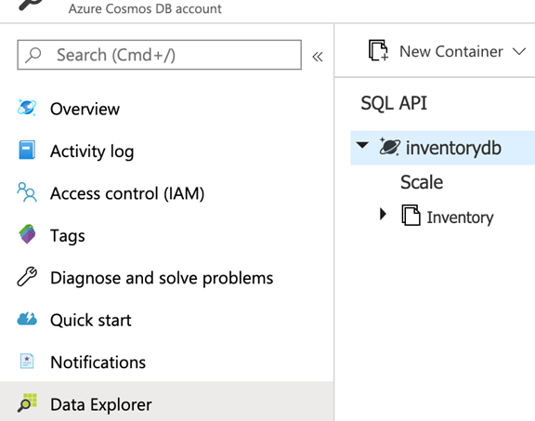Viewport: 535px width, 421px height.
Task: Select the Inventory container name
Action: 460,217
